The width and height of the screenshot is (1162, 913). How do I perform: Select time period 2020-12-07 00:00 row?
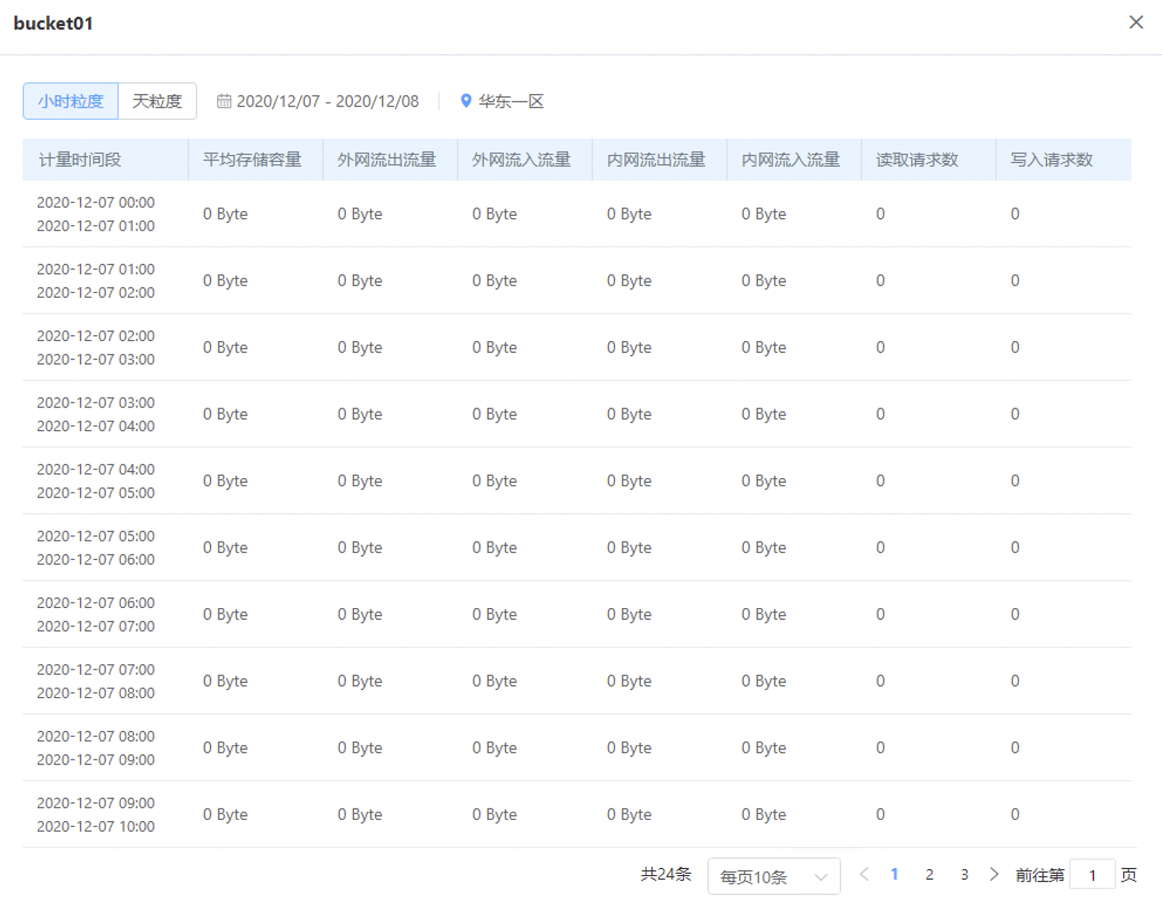[x=577, y=214]
